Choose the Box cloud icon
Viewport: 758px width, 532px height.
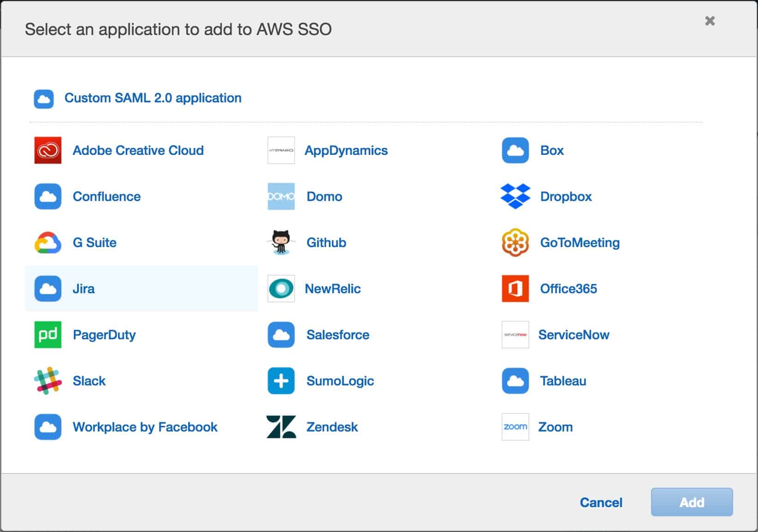pos(515,150)
